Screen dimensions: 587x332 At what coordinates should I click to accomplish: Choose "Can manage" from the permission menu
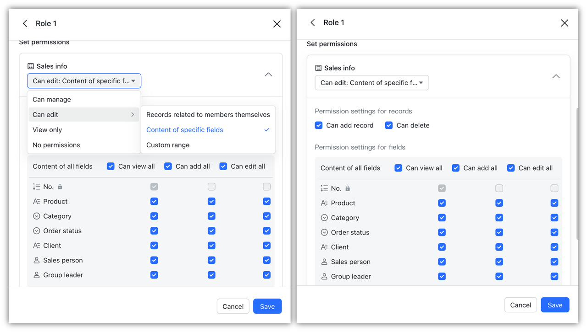point(52,100)
